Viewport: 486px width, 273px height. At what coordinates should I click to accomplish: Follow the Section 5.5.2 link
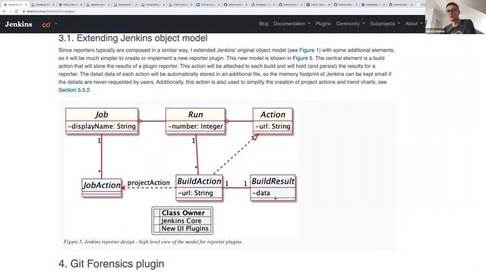pyautogui.click(x=74, y=90)
